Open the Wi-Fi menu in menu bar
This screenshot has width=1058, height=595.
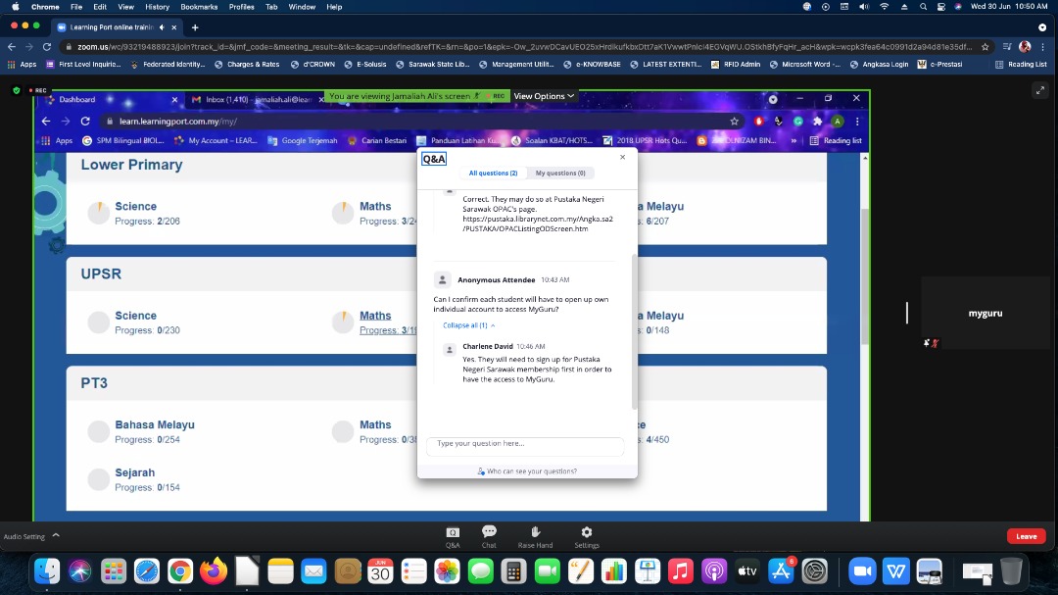[x=884, y=7]
